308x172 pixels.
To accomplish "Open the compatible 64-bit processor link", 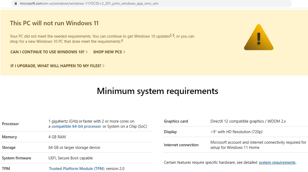I will coord(76,126).
